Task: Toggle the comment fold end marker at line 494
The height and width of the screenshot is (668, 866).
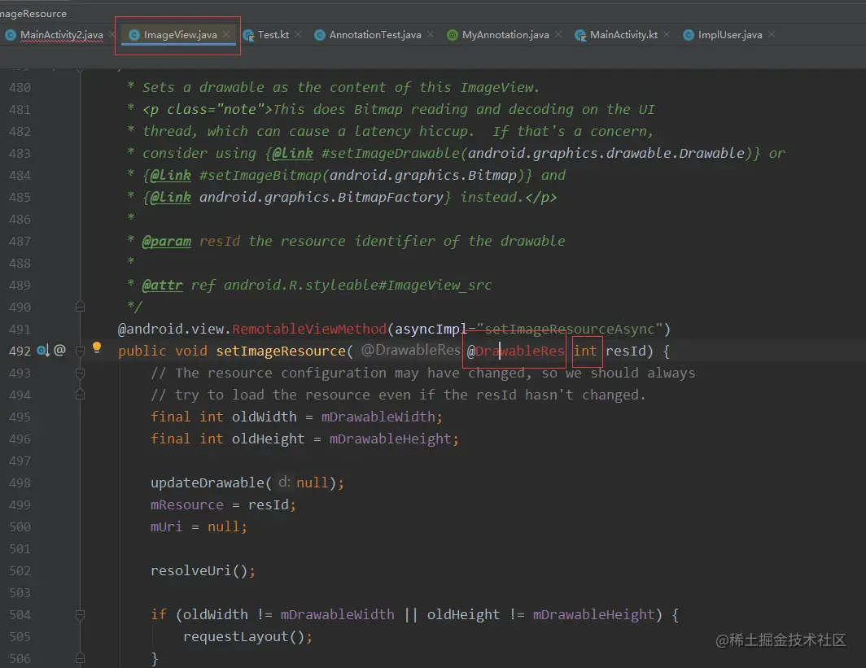Action: coord(80,394)
